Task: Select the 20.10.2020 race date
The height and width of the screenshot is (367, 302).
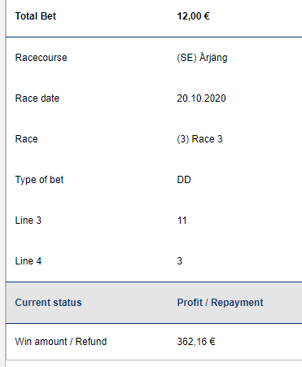Action: tap(201, 98)
